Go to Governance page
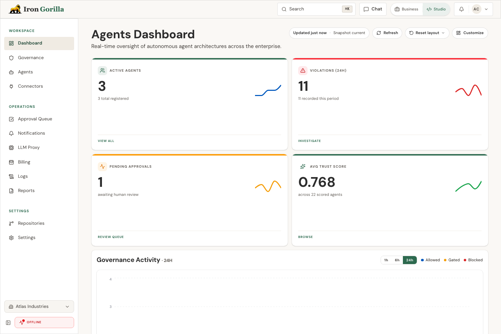This screenshot has width=501, height=334. [39, 58]
